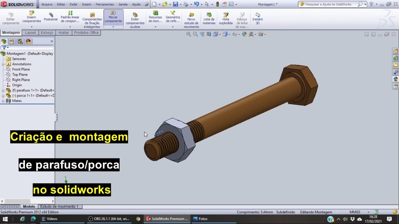
Task: Switch to the Layout tab
Action: click(30, 33)
